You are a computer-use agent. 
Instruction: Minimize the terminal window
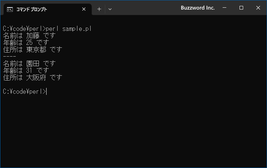click(x=224, y=8)
